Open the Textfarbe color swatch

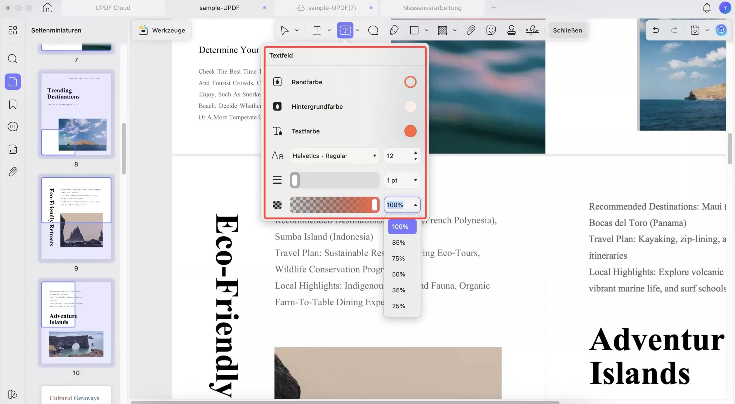click(x=410, y=131)
